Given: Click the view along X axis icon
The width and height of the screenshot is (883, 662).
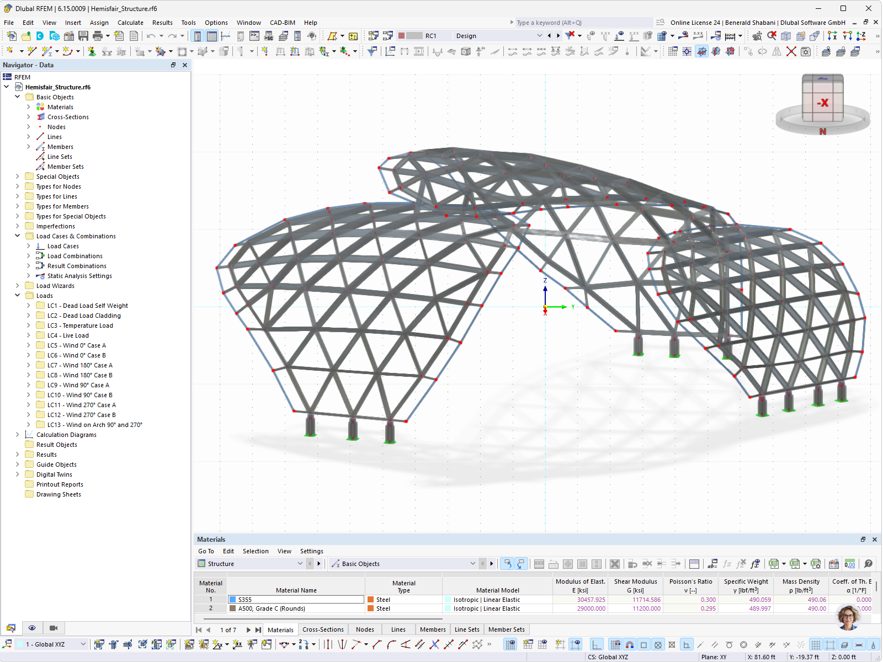Looking at the screenshot, I should coord(833,36).
